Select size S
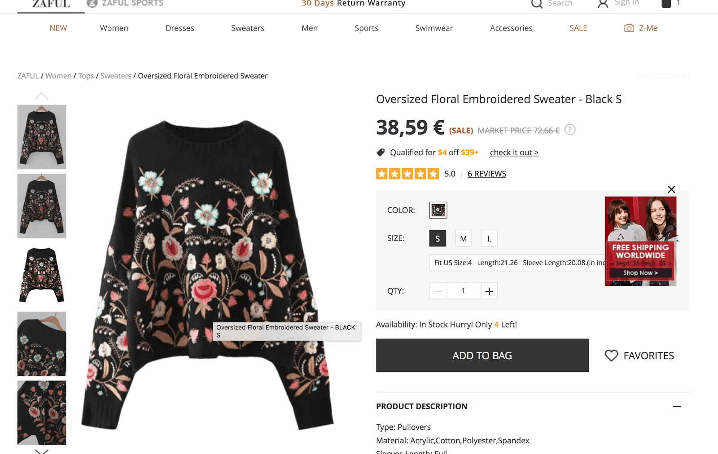 pyautogui.click(x=438, y=239)
